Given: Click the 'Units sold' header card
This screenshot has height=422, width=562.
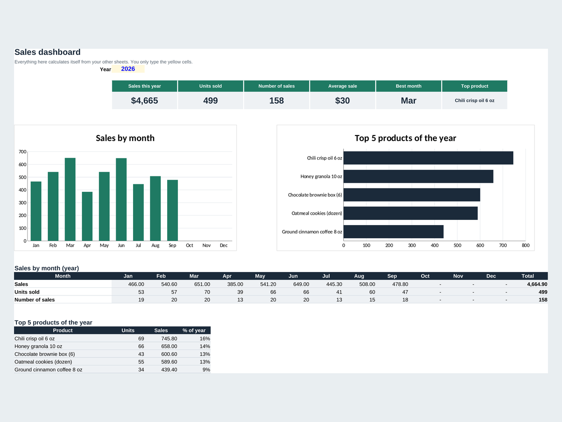Looking at the screenshot, I should [x=211, y=86].
